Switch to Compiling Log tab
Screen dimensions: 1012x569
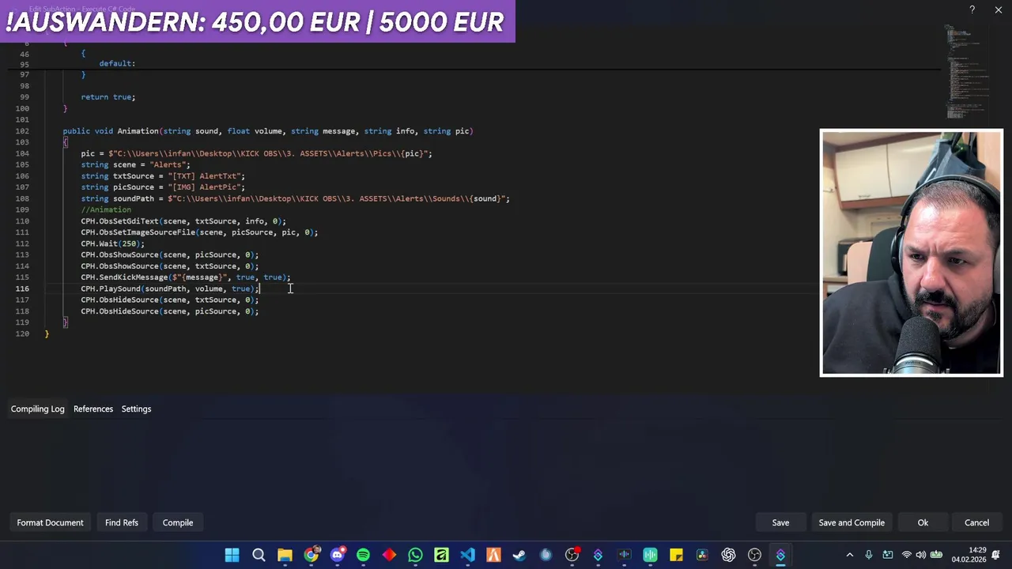pos(37,409)
